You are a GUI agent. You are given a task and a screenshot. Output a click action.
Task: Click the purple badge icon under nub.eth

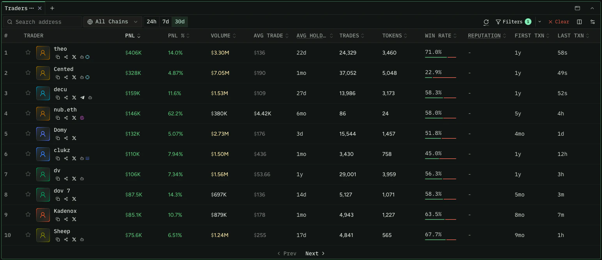[x=82, y=118]
